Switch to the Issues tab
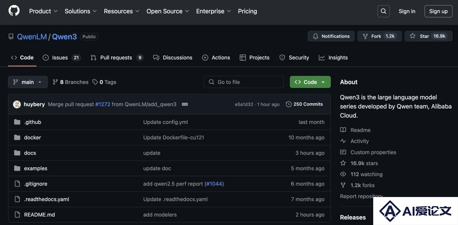This screenshot has height=225, width=458. coord(61,58)
